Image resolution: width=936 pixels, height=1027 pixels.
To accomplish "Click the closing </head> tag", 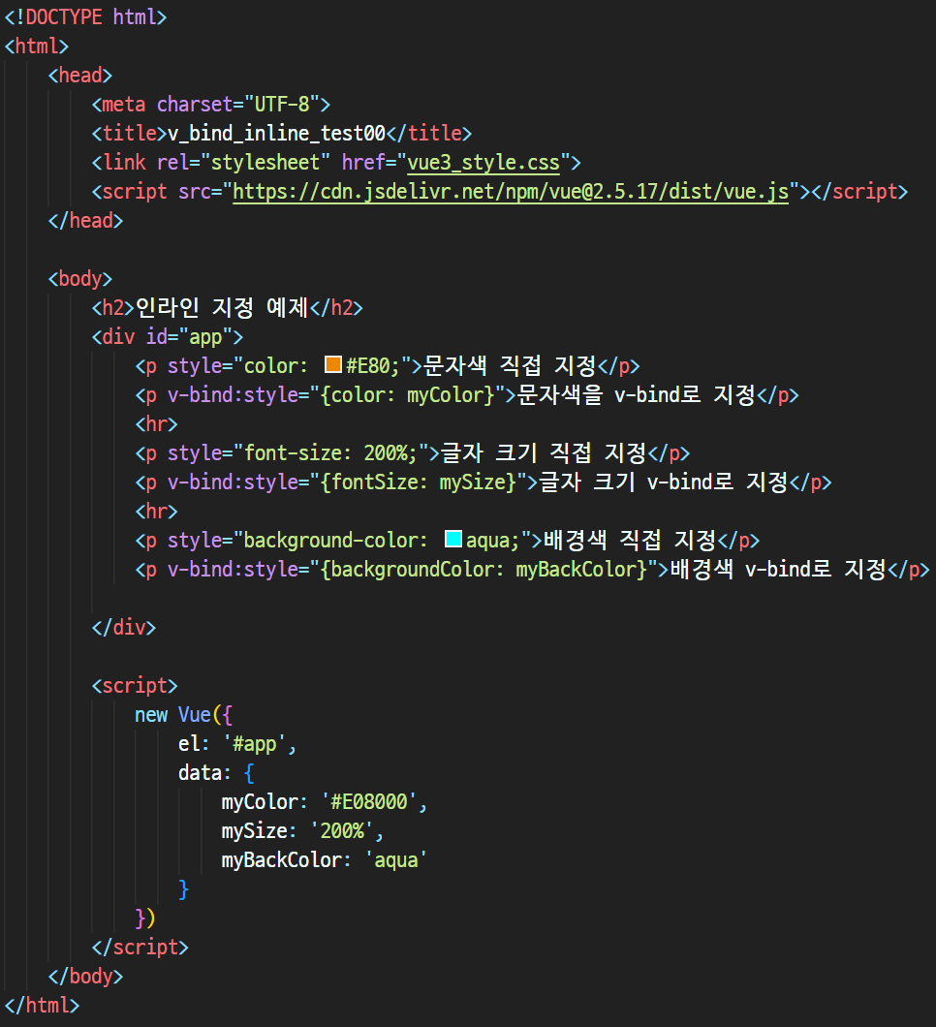I will point(85,221).
